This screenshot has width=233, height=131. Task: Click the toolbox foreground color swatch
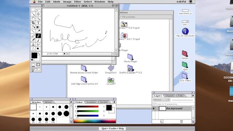click(x=34, y=55)
